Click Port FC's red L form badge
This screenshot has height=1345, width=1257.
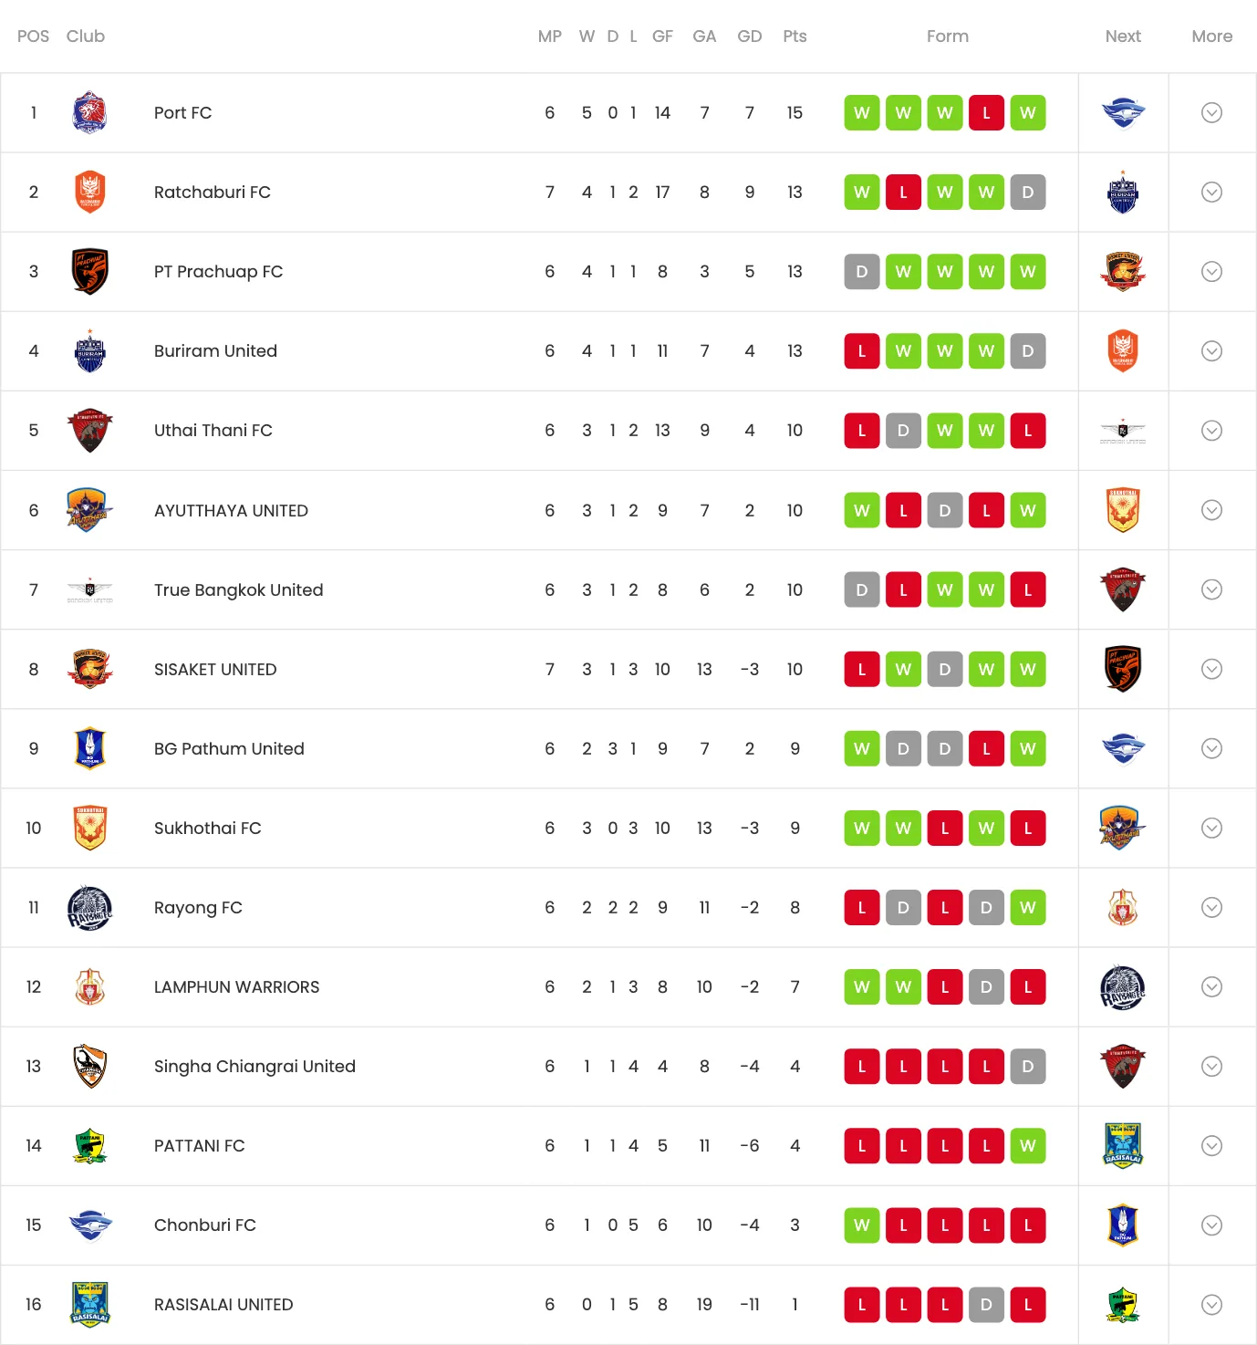(986, 112)
